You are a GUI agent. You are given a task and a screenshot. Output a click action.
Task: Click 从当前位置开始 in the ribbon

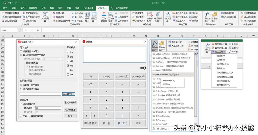[61, 21]
